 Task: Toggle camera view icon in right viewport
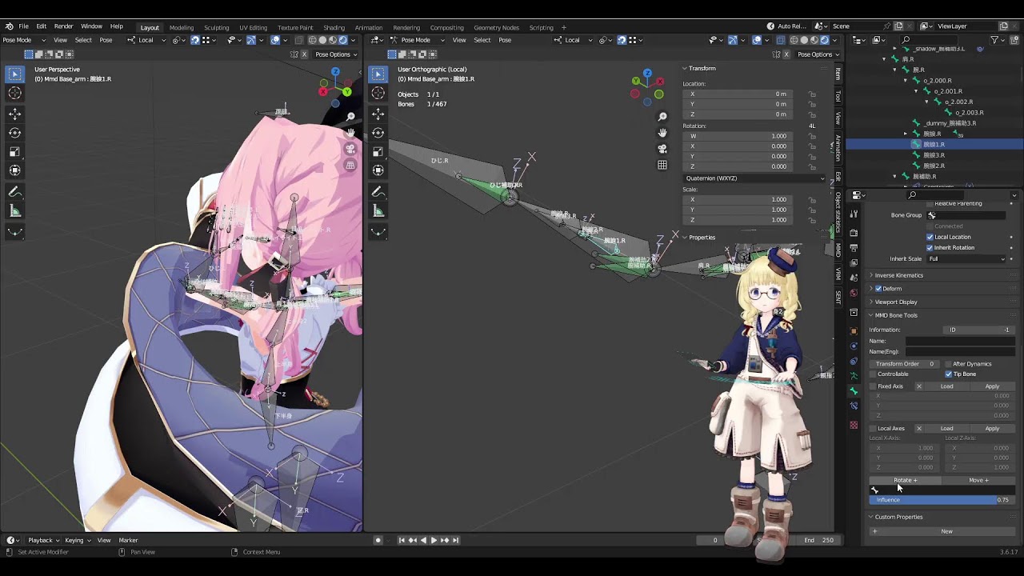pyautogui.click(x=662, y=149)
